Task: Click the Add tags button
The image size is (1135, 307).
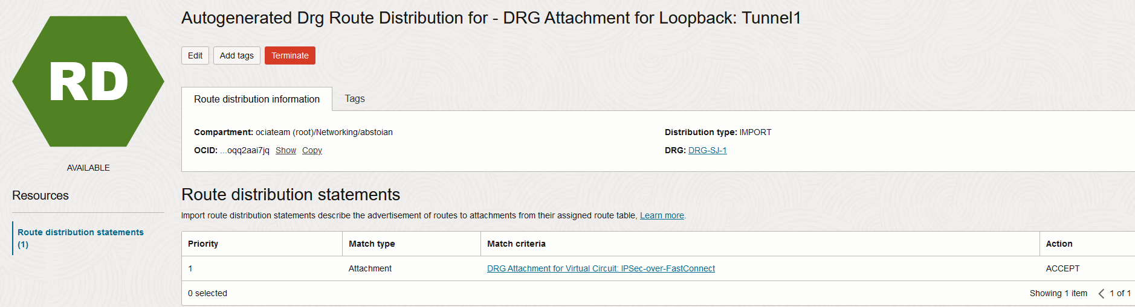Action: coord(236,55)
